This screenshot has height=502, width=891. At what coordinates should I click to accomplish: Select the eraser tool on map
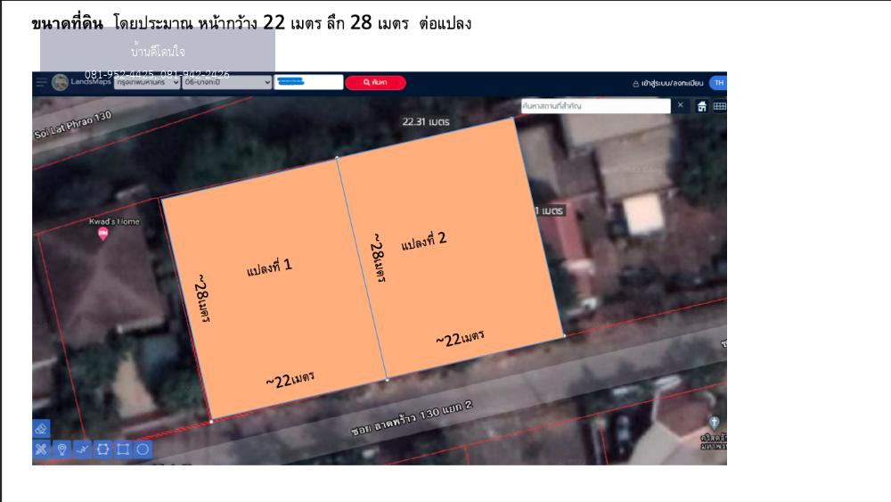pos(41,429)
